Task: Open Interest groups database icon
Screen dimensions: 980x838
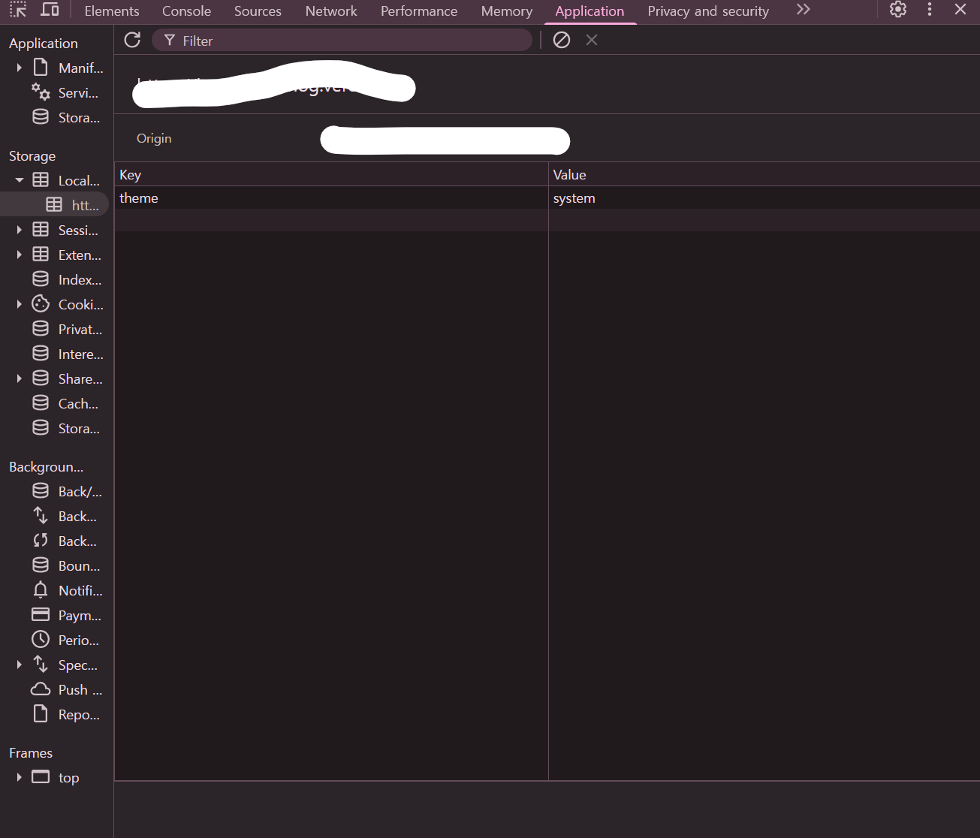Action: pos(41,353)
